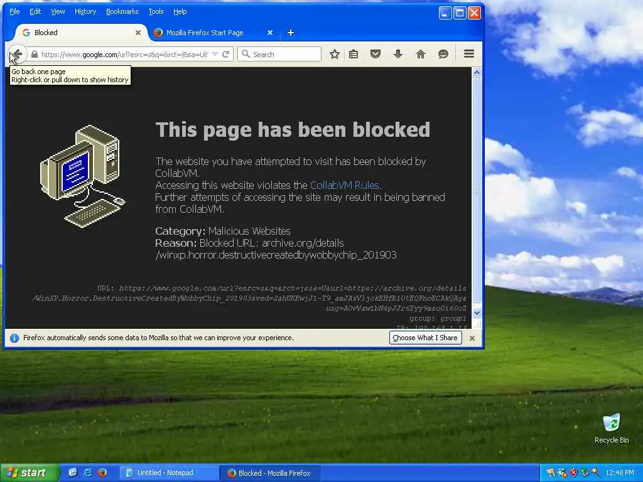This screenshot has width=643, height=482.
Task: Minimize the Firefox window
Action: click(x=445, y=13)
